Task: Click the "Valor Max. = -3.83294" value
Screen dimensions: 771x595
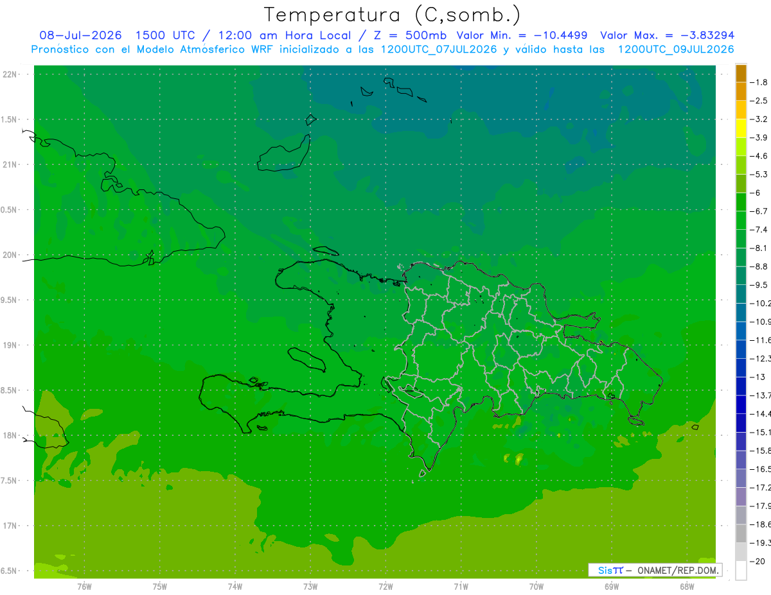Action: pos(668,35)
